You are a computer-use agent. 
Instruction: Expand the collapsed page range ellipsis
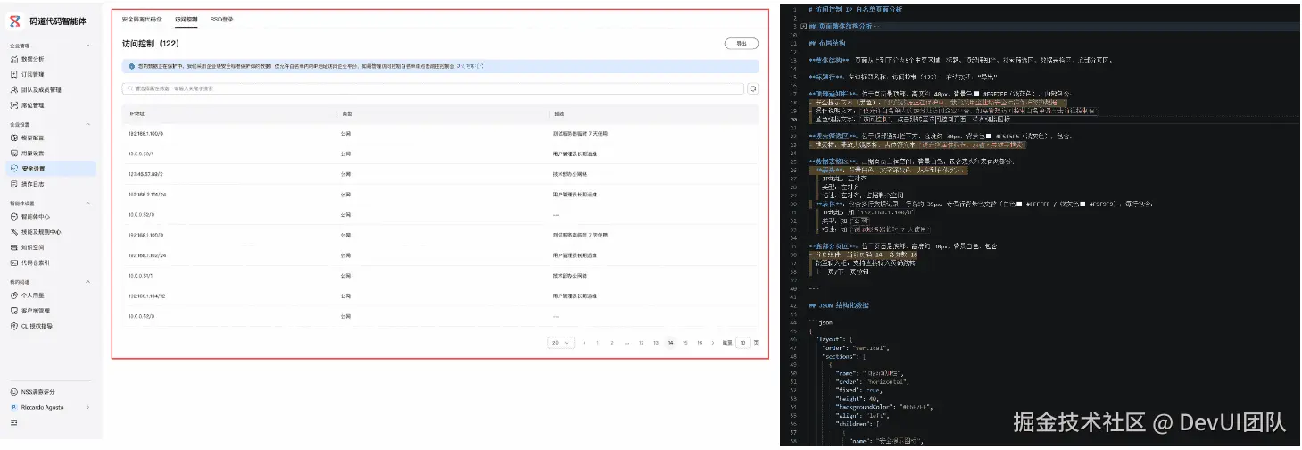[626, 342]
